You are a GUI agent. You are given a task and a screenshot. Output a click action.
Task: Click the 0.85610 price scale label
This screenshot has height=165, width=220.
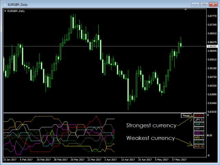[212, 59]
